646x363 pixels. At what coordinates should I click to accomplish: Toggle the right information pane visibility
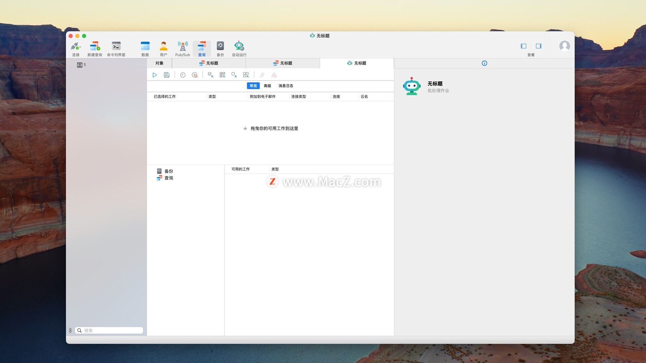tap(539, 46)
